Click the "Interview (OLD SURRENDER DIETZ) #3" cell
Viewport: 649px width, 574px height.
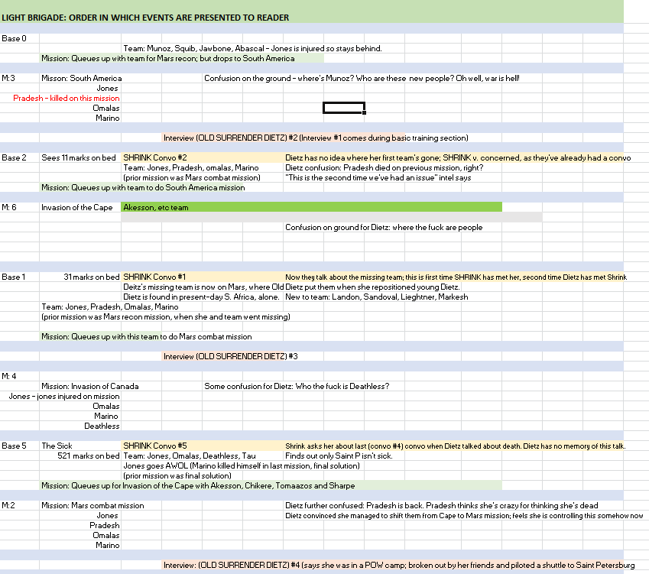pyautogui.click(x=230, y=356)
